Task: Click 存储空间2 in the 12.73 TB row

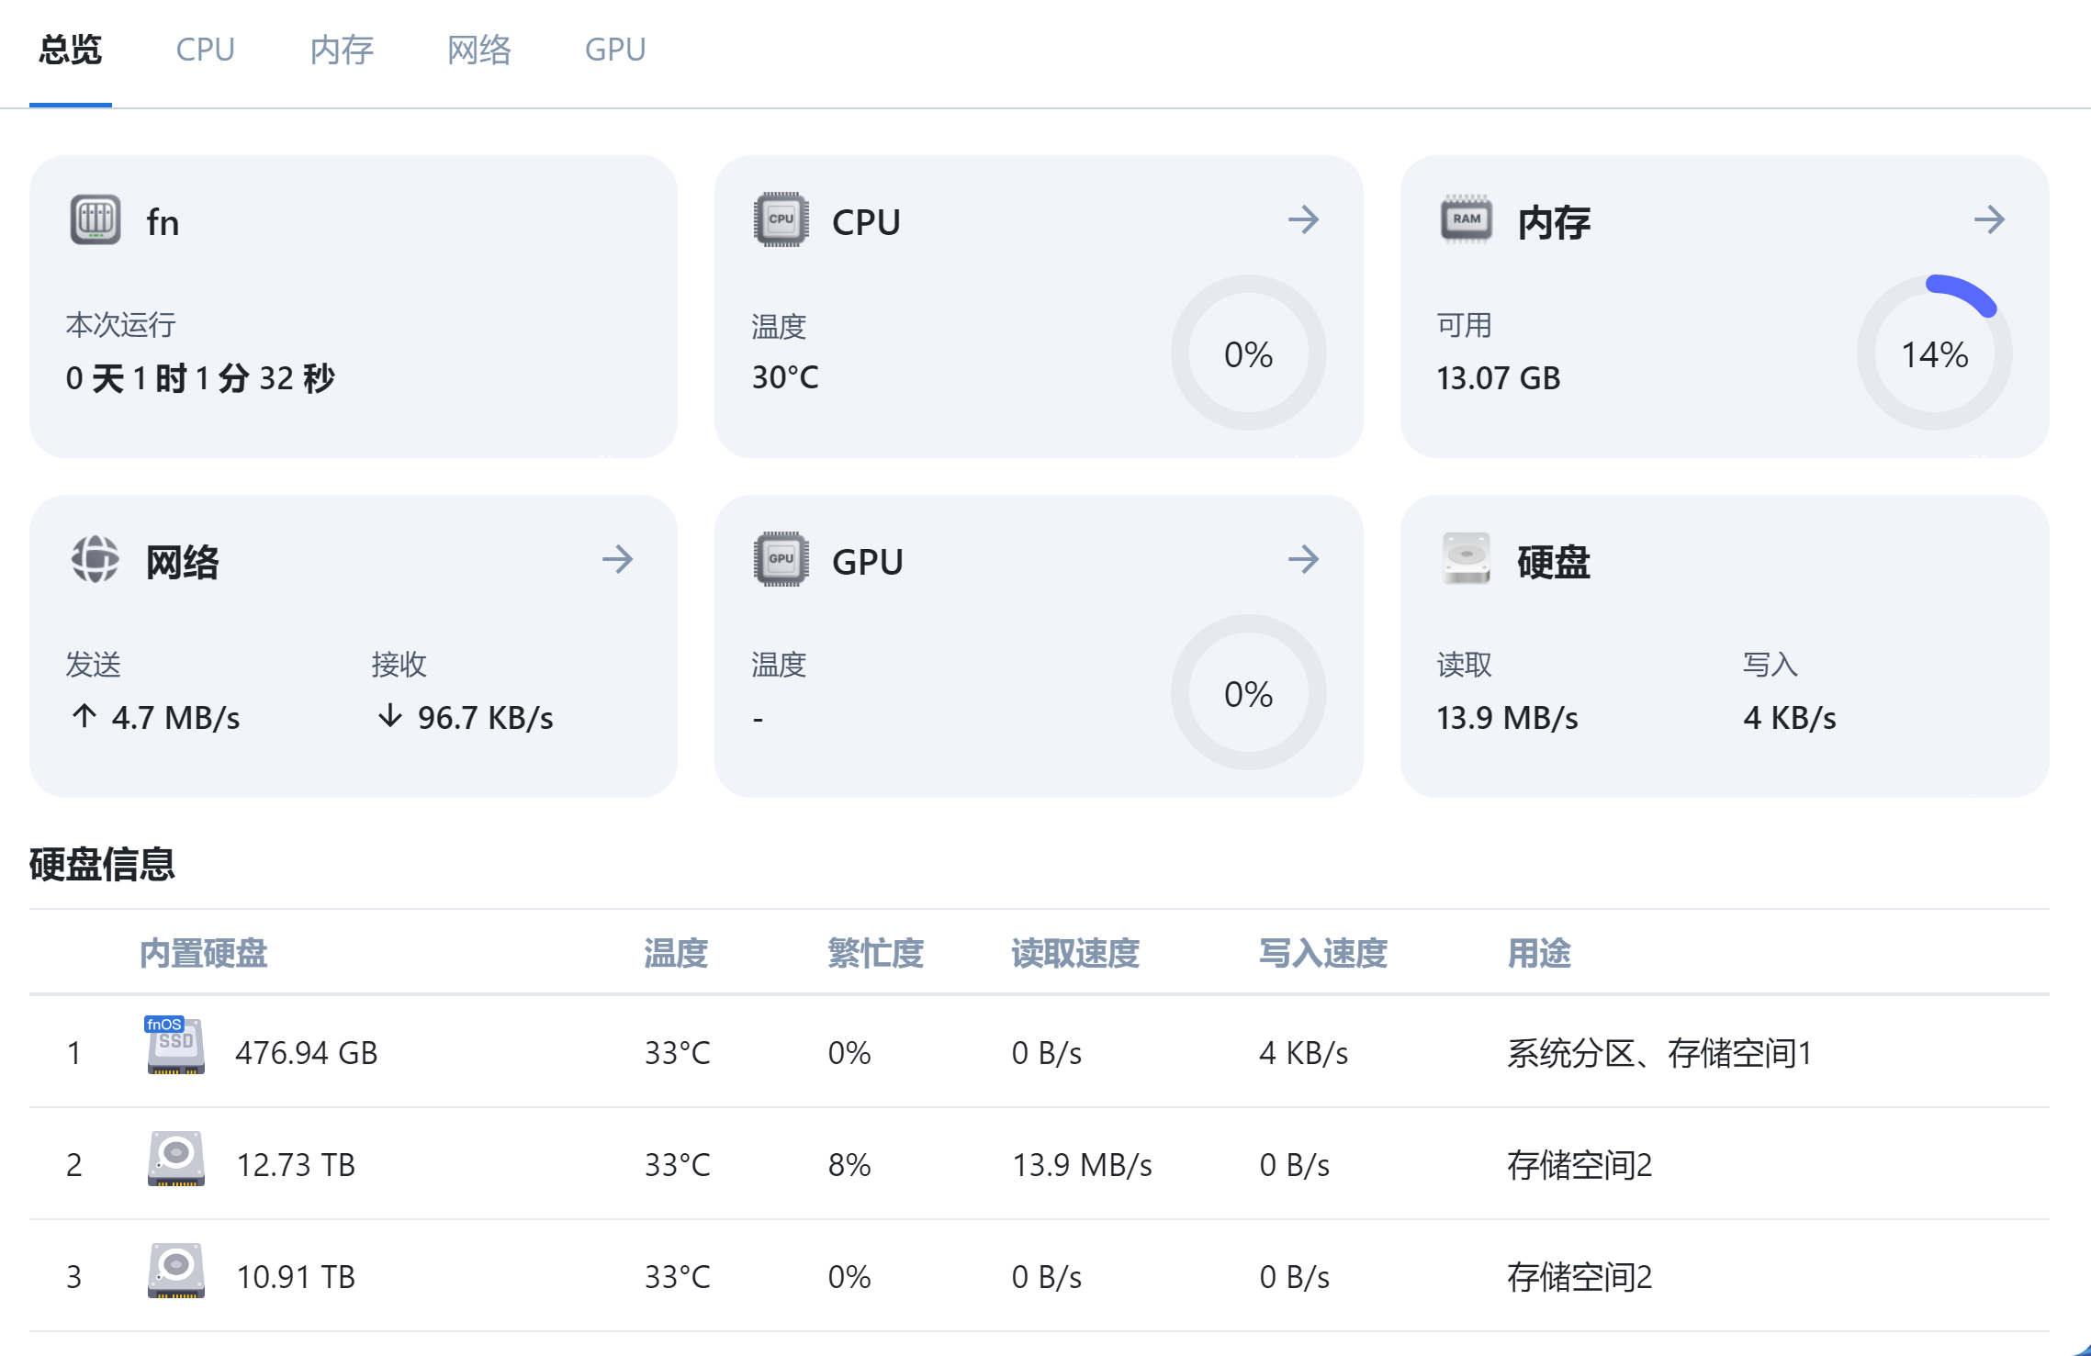Action: coord(1579,1165)
